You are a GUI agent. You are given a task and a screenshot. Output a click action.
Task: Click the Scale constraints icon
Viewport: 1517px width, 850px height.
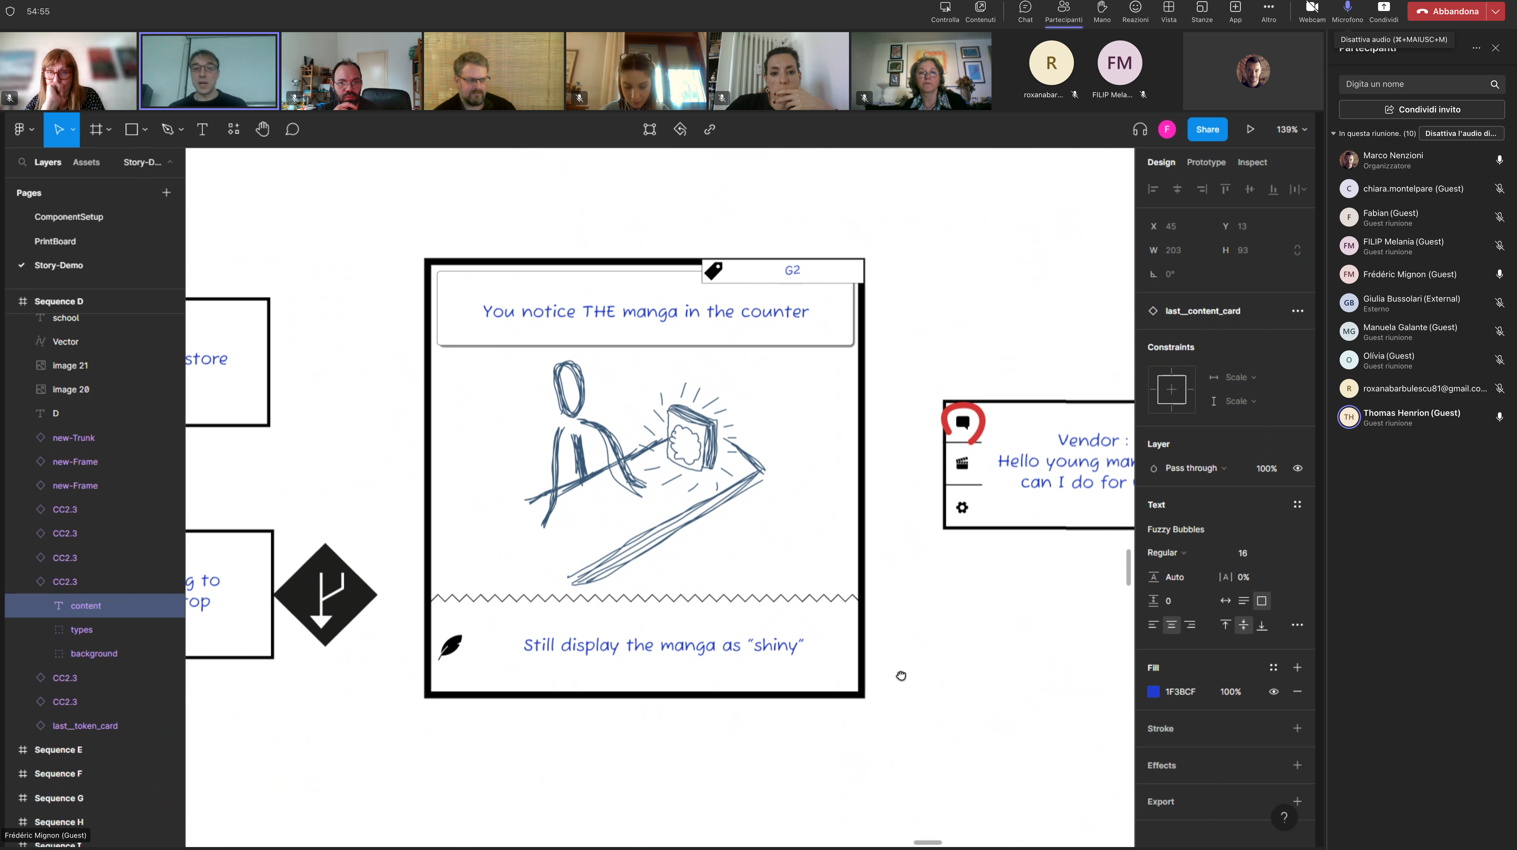tap(1214, 377)
